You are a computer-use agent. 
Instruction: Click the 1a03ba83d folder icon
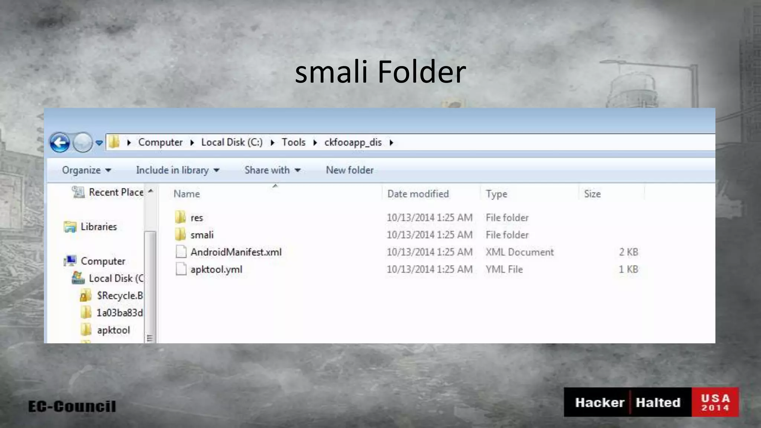click(86, 312)
